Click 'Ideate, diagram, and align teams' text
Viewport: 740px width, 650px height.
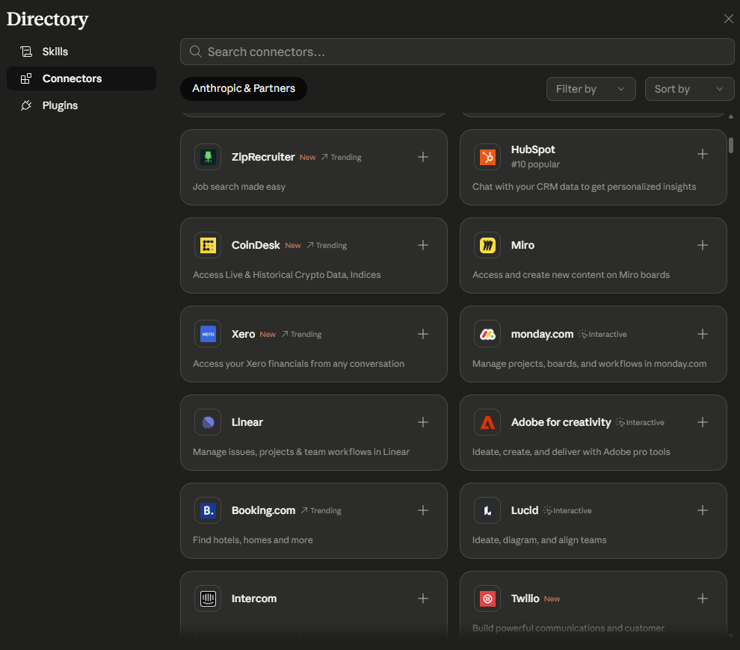(x=539, y=540)
